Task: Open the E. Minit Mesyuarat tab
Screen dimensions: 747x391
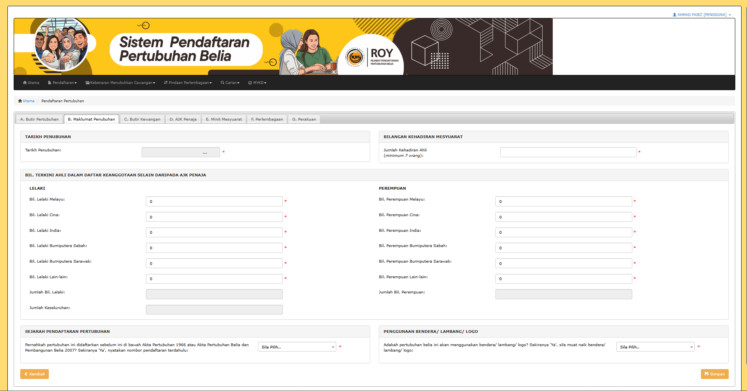Action: click(x=224, y=119)
